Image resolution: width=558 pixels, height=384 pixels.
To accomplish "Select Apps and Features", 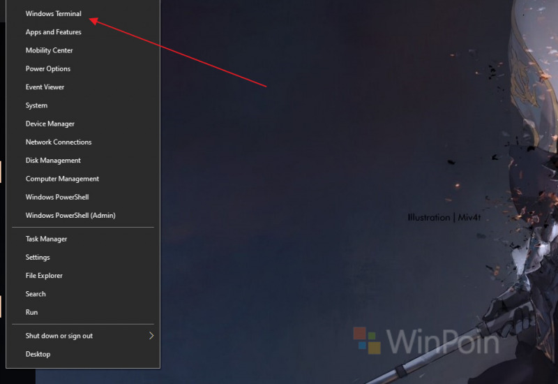I will point(83,32).
